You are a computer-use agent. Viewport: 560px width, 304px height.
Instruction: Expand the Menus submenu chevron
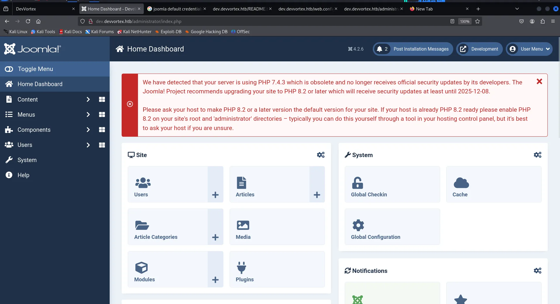click(88, 115)
